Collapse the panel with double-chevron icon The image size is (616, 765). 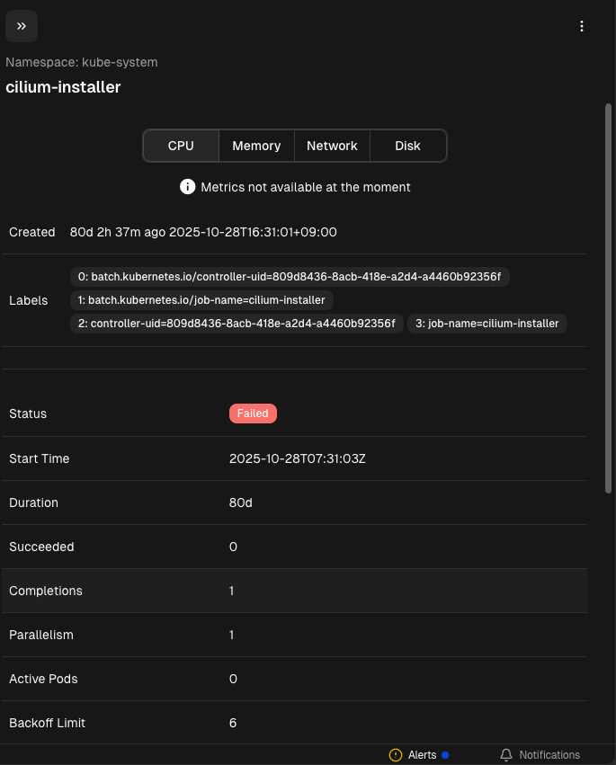click(x=22, y=26)
